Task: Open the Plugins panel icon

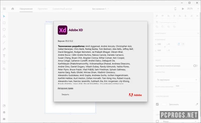Action: pos(4,119)
